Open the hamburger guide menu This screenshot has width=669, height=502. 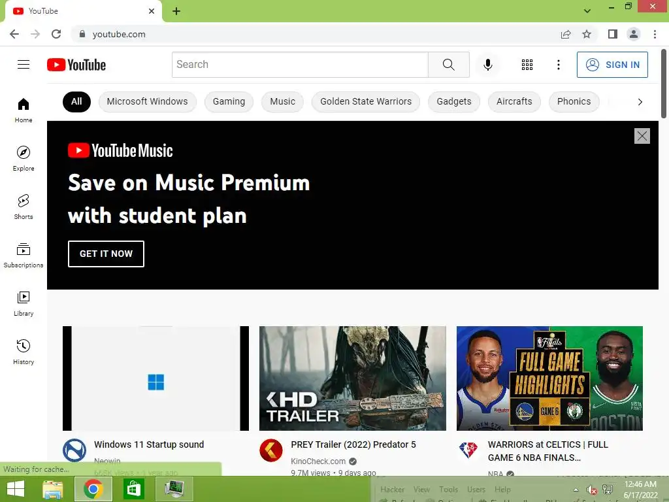(24, 65)
